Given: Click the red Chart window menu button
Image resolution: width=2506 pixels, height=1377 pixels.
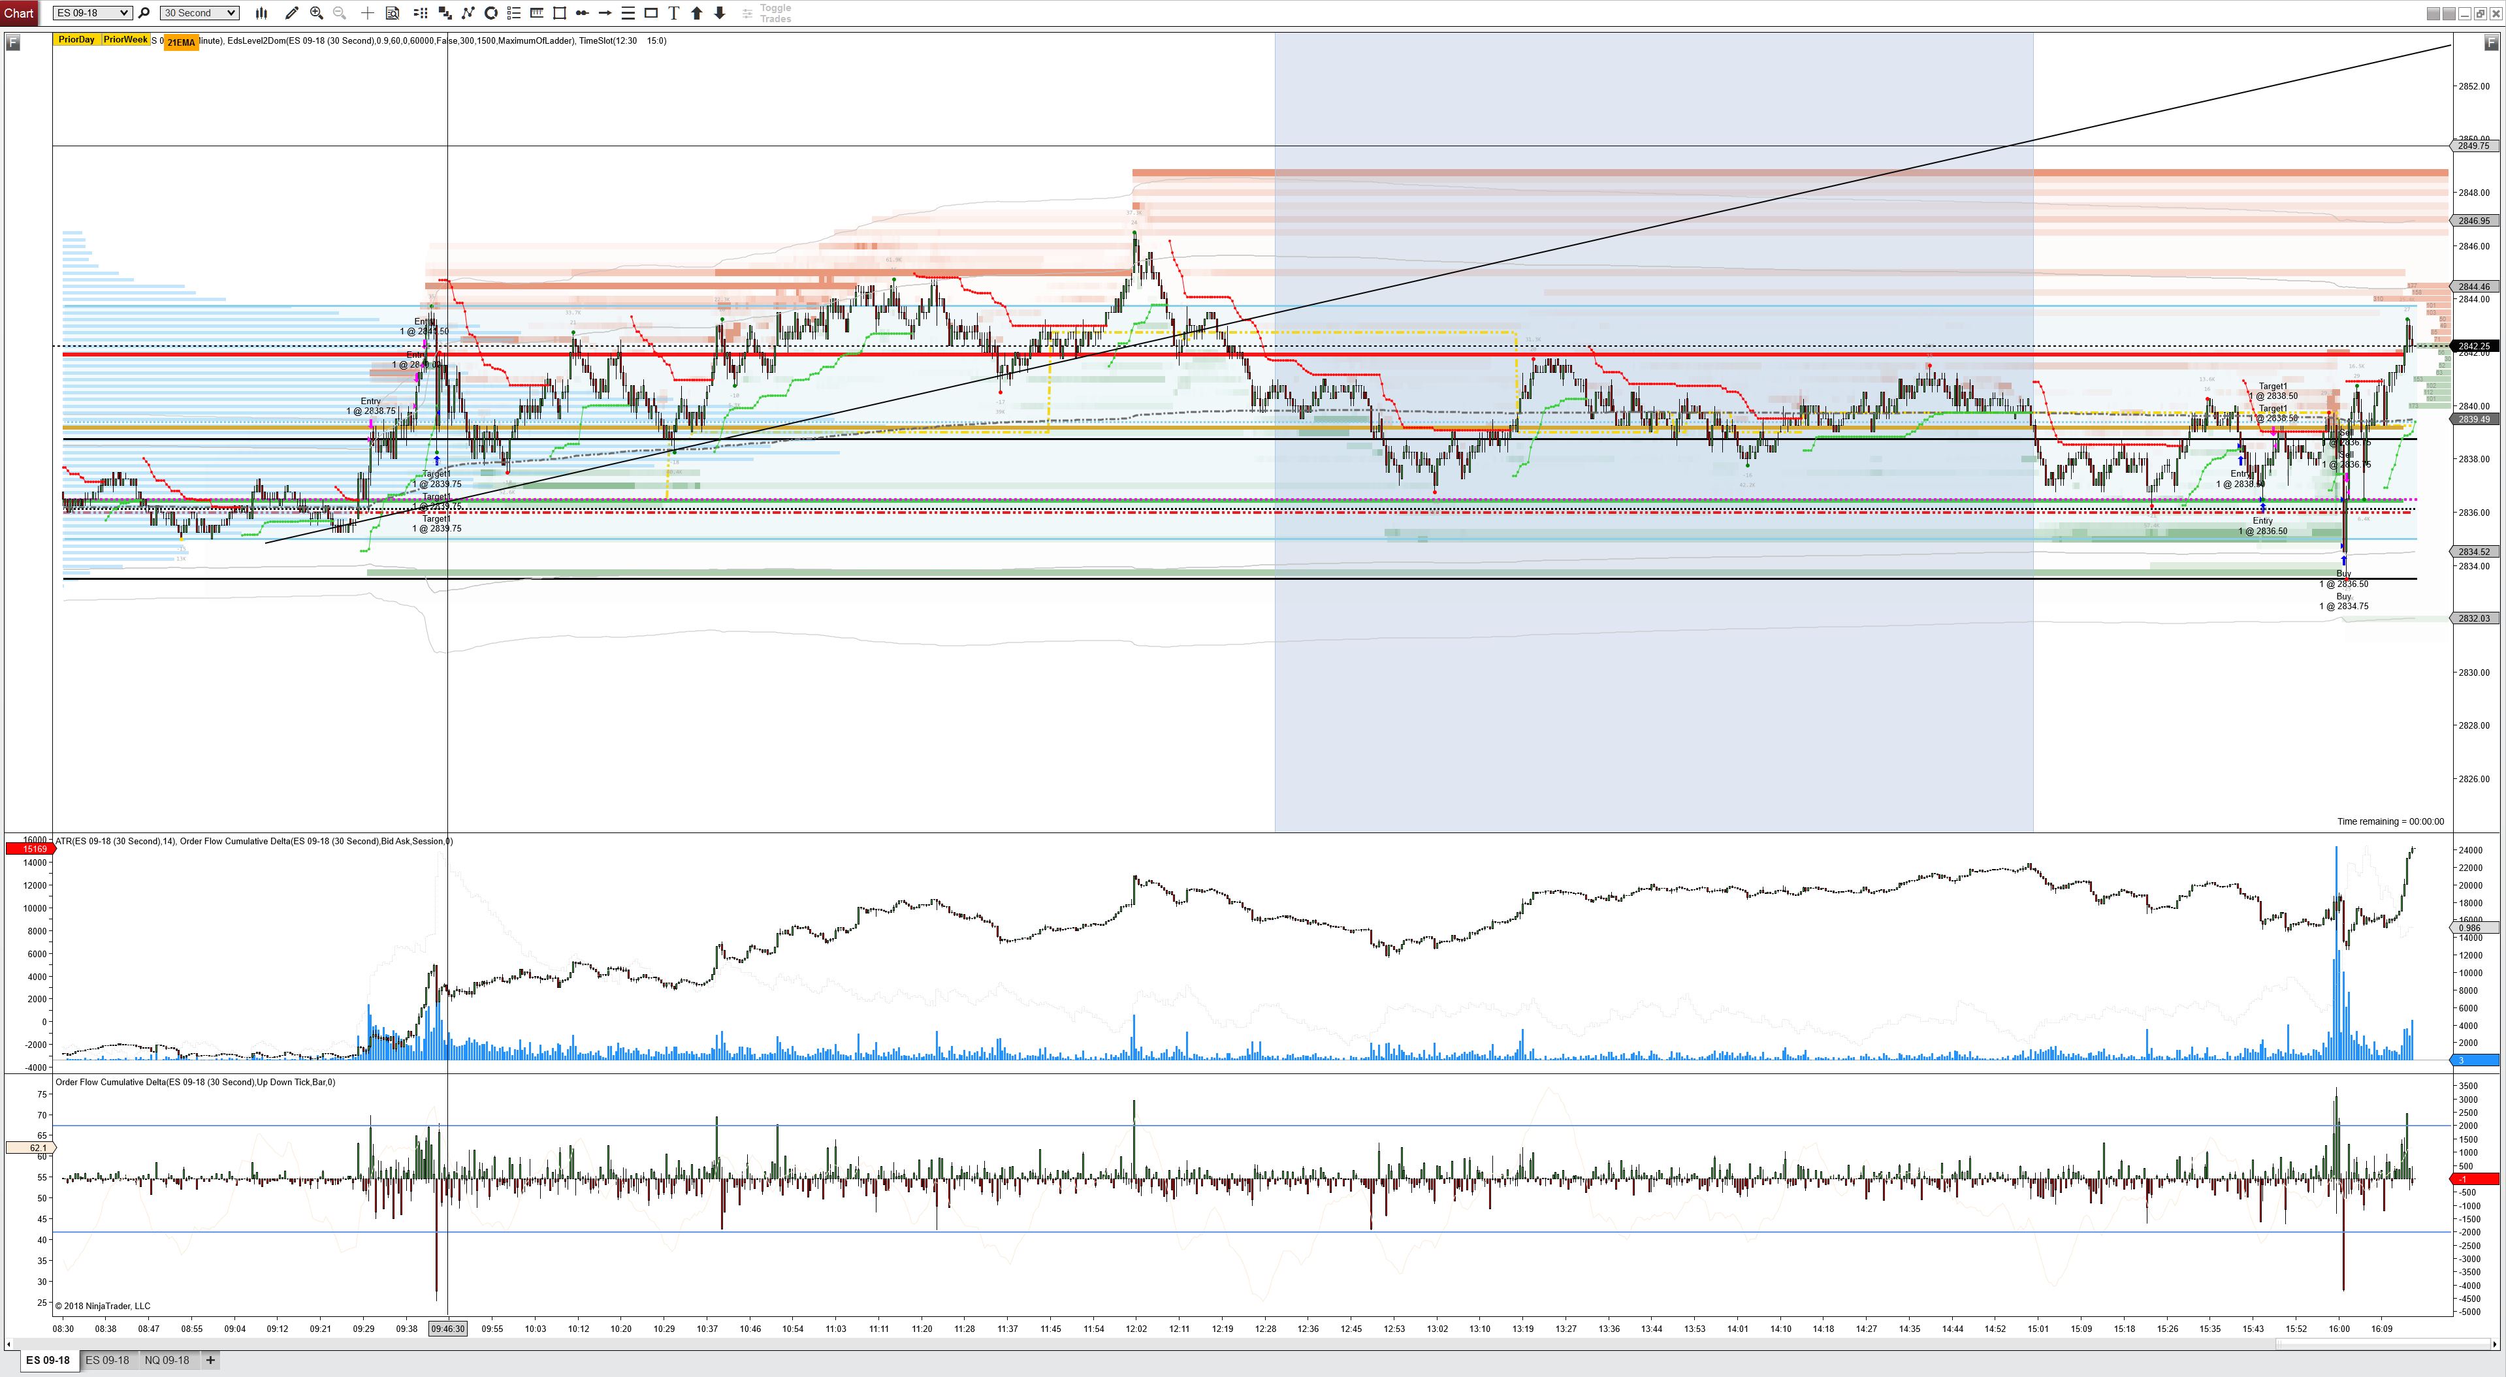Looking at the screenshot, I should tap(18, 12).
